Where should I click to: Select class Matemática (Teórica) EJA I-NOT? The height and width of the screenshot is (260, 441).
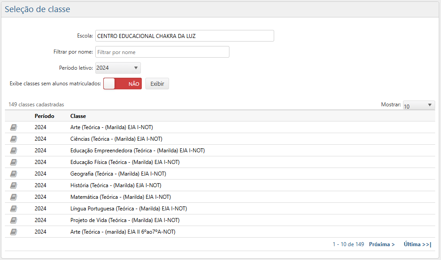[121, 197]
